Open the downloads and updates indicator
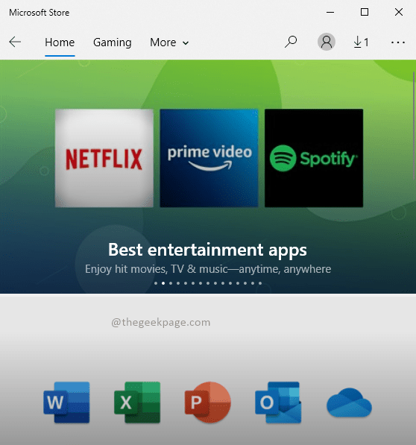Viewport: 416px width, 445px height. 361,42
